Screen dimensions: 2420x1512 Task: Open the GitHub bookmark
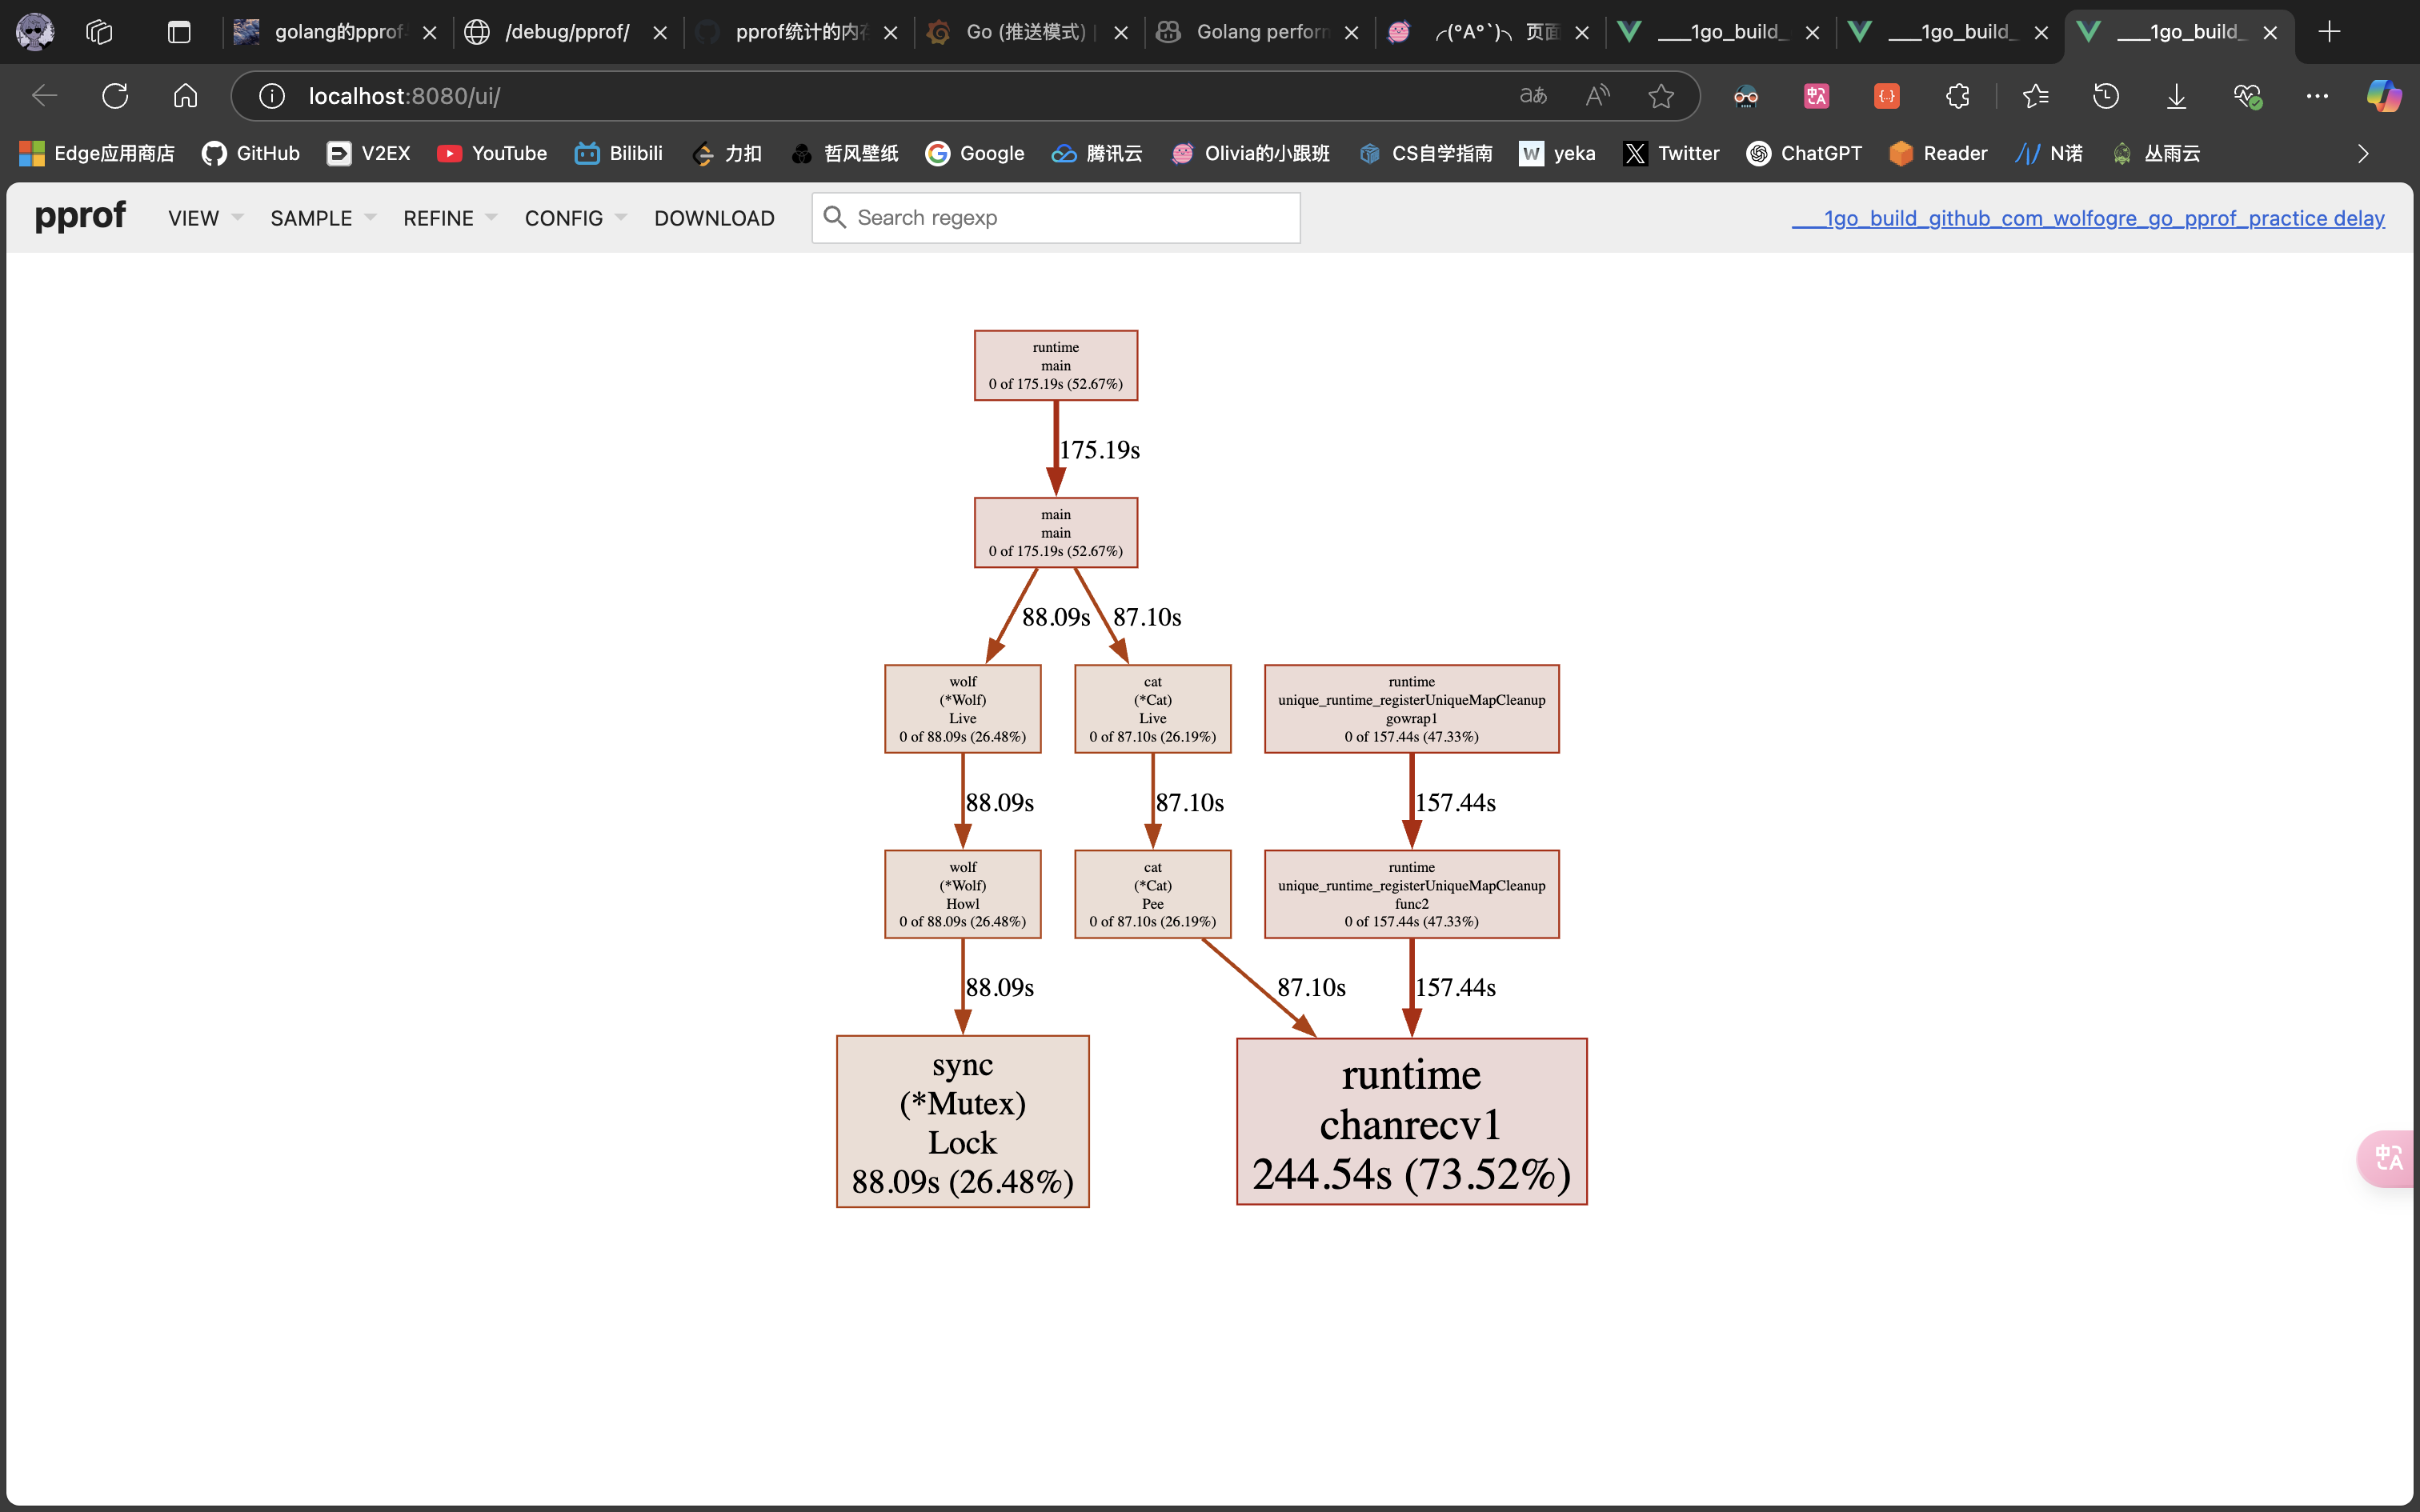(251, 153)
